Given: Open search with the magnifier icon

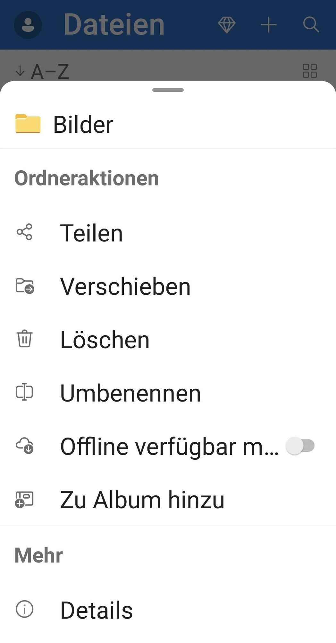Looking at the screenshot, I should point(311,24).
